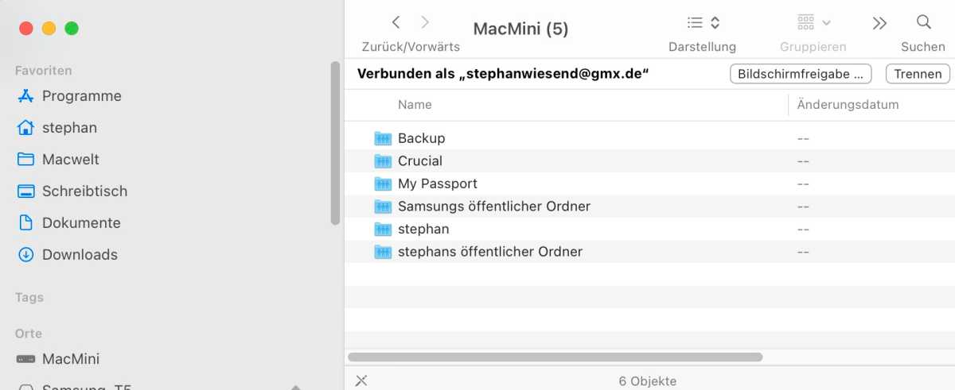Click the Schreibtisch desktop icon in sidebar
955x390 pixels.
[25, 191]
